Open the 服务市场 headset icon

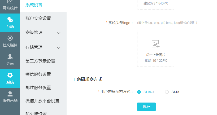(10, 94)
